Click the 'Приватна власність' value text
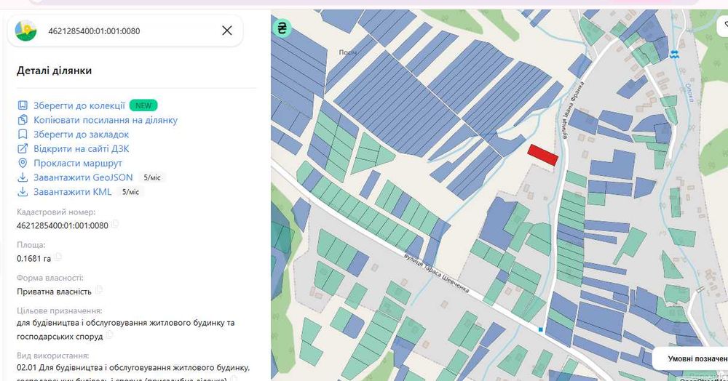Image resolution: width=728 pixels, height=381 pixels. click(x=55, y=292)
